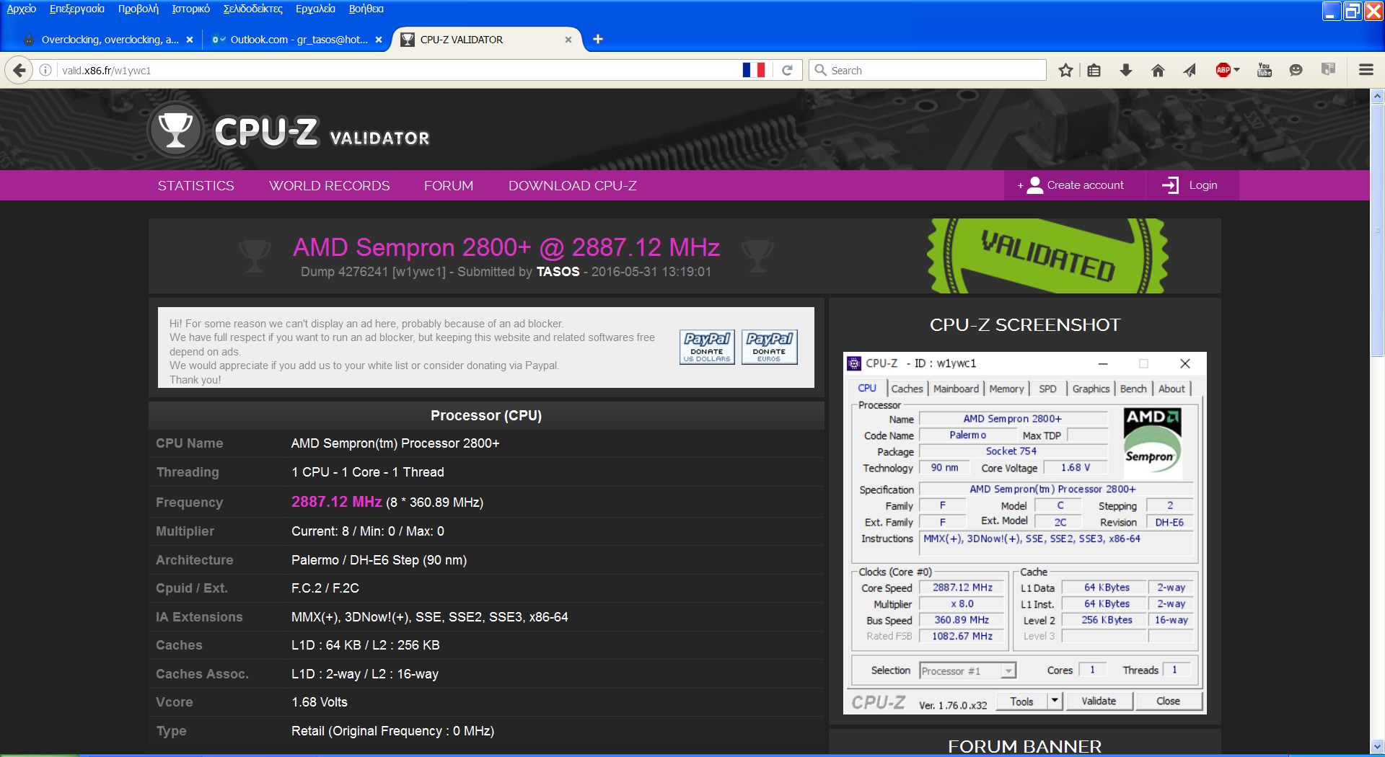
Task: Select the Memory tab in CPU-Z screenshot
Action: click(x=1006, y=389)
